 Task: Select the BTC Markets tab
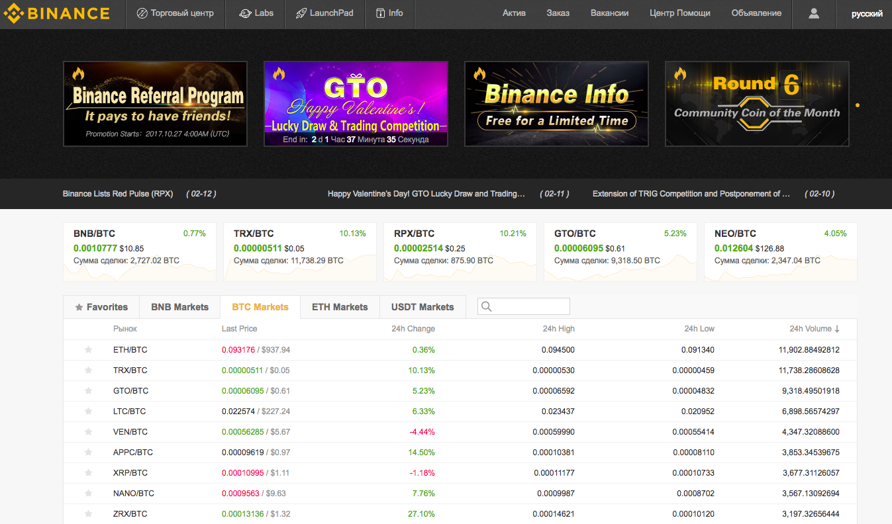pyautogui.click(x=260, y=307)
